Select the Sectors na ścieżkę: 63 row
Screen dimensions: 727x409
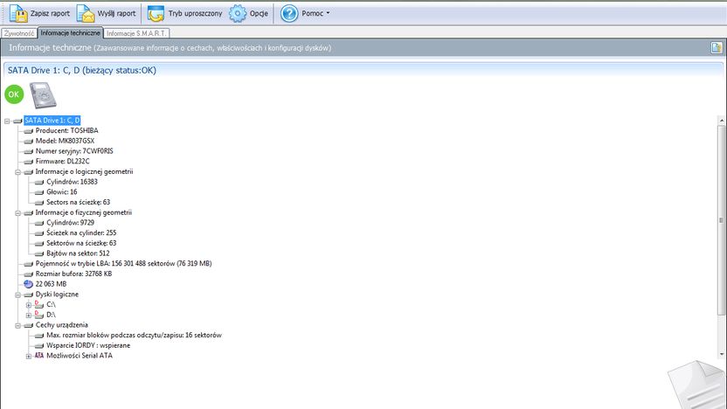point(79,202)
